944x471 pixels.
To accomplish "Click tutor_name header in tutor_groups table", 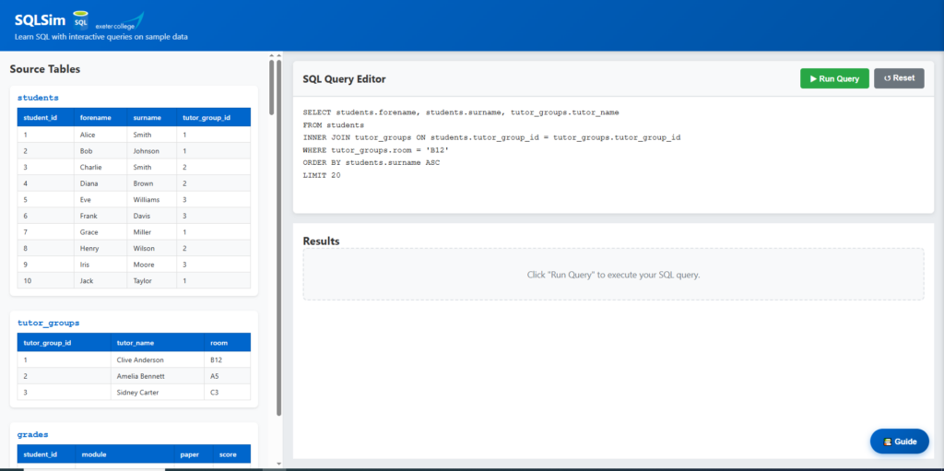I will [x=157, y=343].
